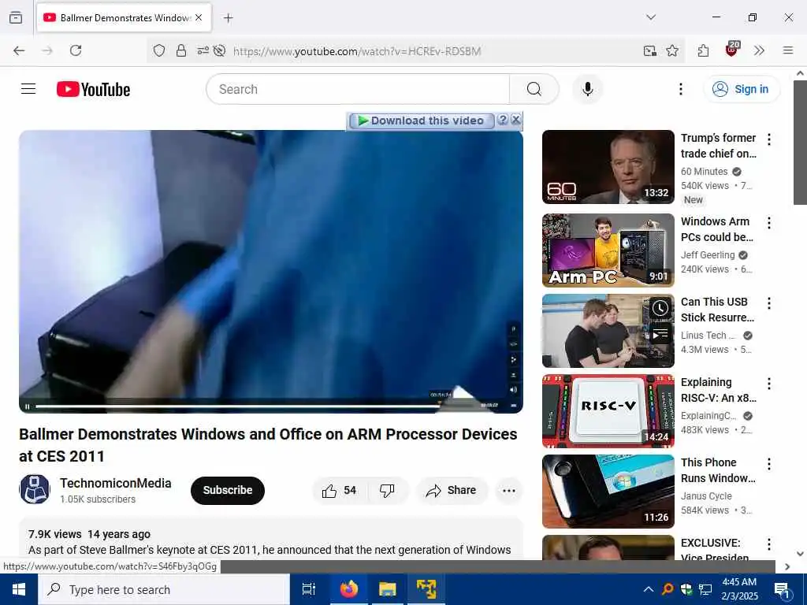Show hidden system tray icons
This screenshot has width=807, height=605.
[x=649, y=589]
